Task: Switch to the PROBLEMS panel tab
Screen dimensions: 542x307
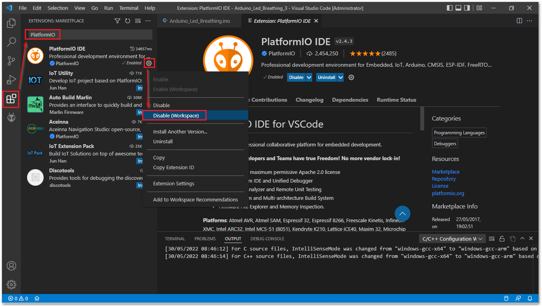Action: (x=205, y=239)
